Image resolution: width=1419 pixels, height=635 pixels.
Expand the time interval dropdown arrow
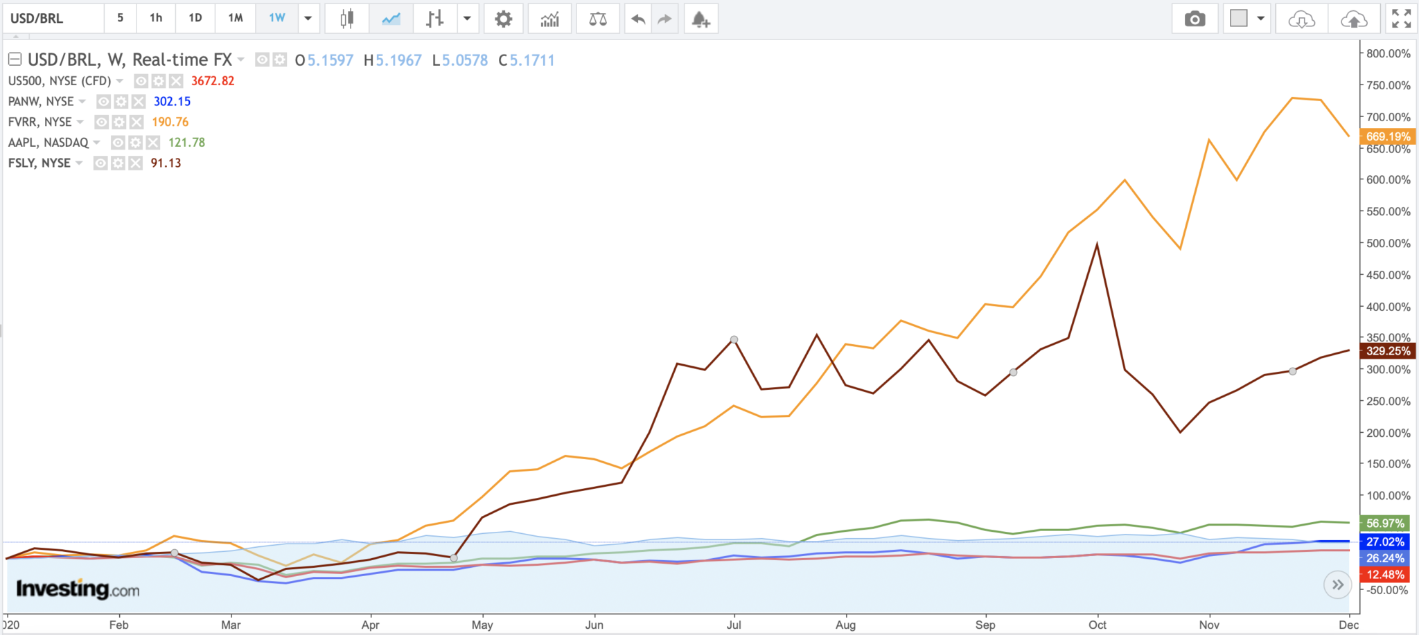[x=308, y=19]
